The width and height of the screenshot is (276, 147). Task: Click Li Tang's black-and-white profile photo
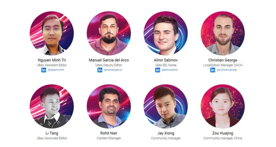click(52, 106)
